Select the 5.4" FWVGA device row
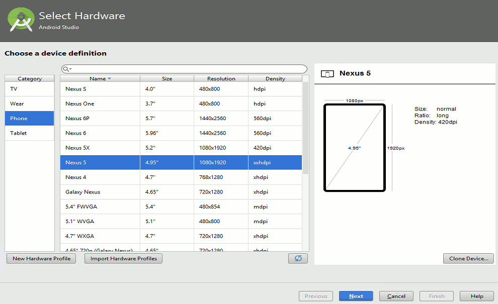This screenshot has height=304, width=498. click(x=181, y=207)
